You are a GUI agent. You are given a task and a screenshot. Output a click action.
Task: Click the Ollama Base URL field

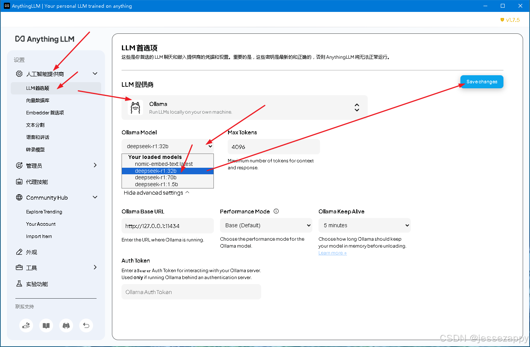(x=168, y=226)
